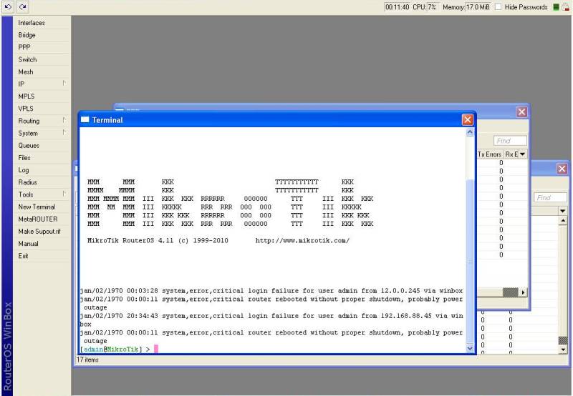The width and height of the screenshot is (573, 396).
Task: Click the horizontal scrollbar thumb in the background window
Action: point(511,292)
